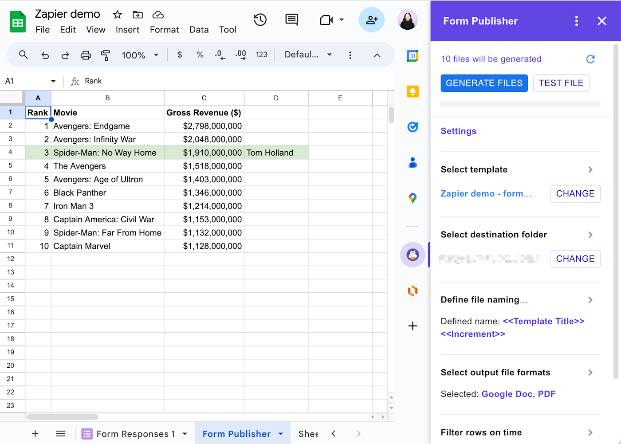Open Form Responses 1 tab options arrow
This screenshot has width=621, height=444.
[185, 434]
